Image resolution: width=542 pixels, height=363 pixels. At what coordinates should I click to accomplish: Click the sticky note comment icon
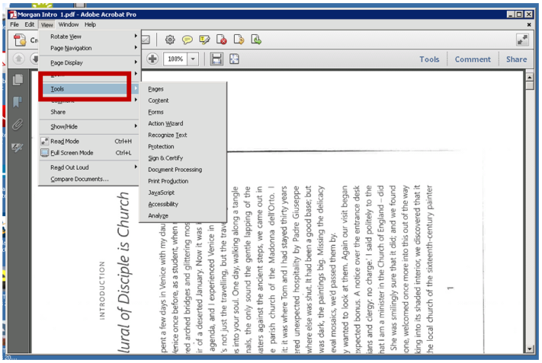click(x=187, y=40)
